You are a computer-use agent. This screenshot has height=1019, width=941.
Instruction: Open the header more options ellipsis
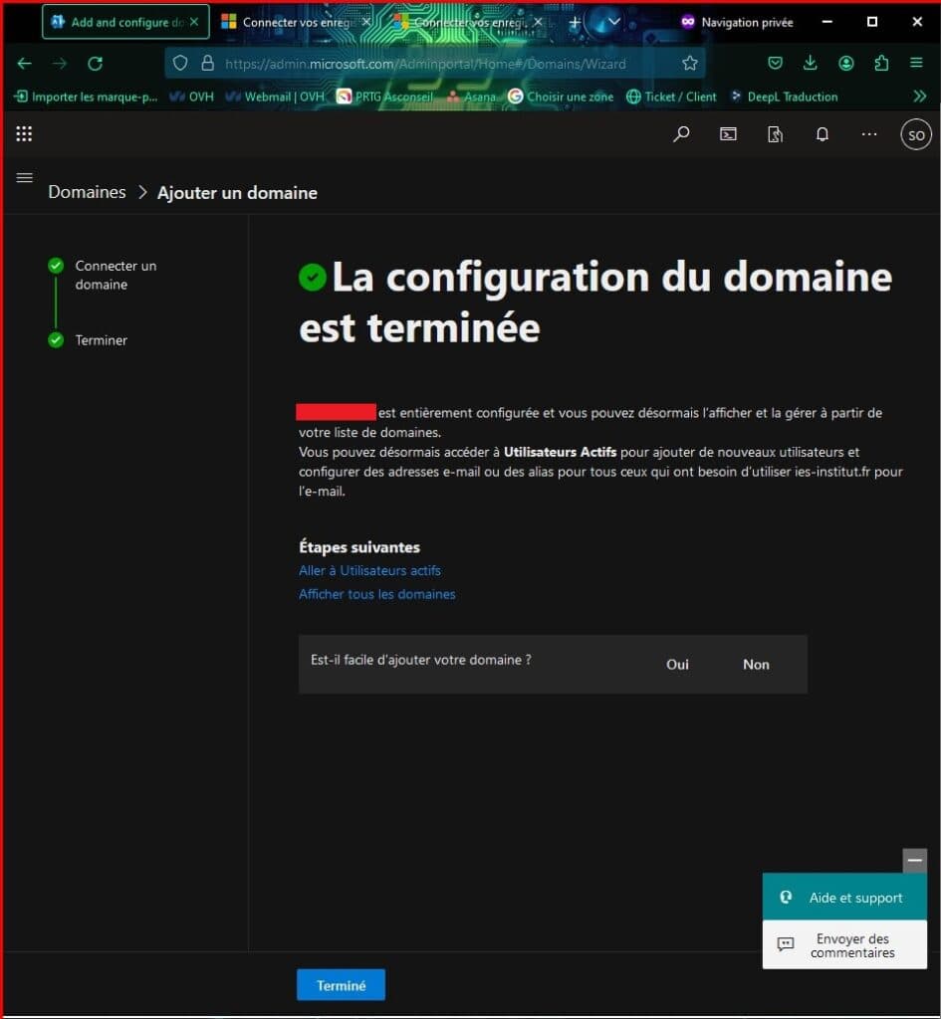869,134
